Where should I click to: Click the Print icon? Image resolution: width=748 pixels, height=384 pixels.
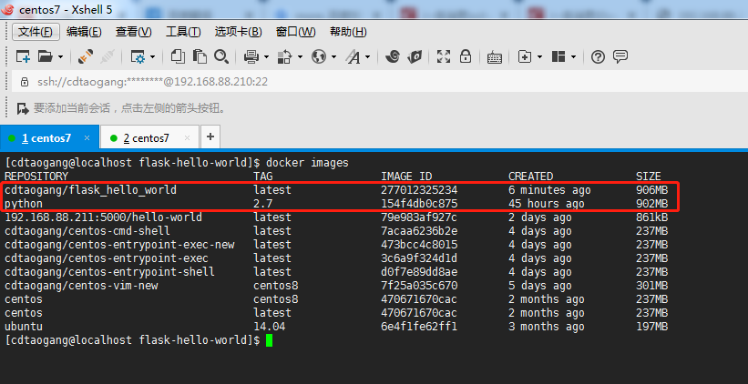tap(251, 57)
